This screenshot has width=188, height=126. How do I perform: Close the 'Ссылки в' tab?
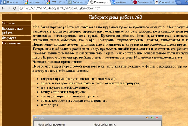point(151,2)
